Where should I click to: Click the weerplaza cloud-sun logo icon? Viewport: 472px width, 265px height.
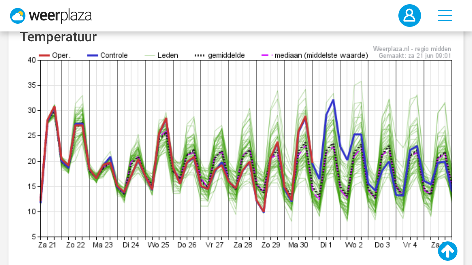pos(18,16)
